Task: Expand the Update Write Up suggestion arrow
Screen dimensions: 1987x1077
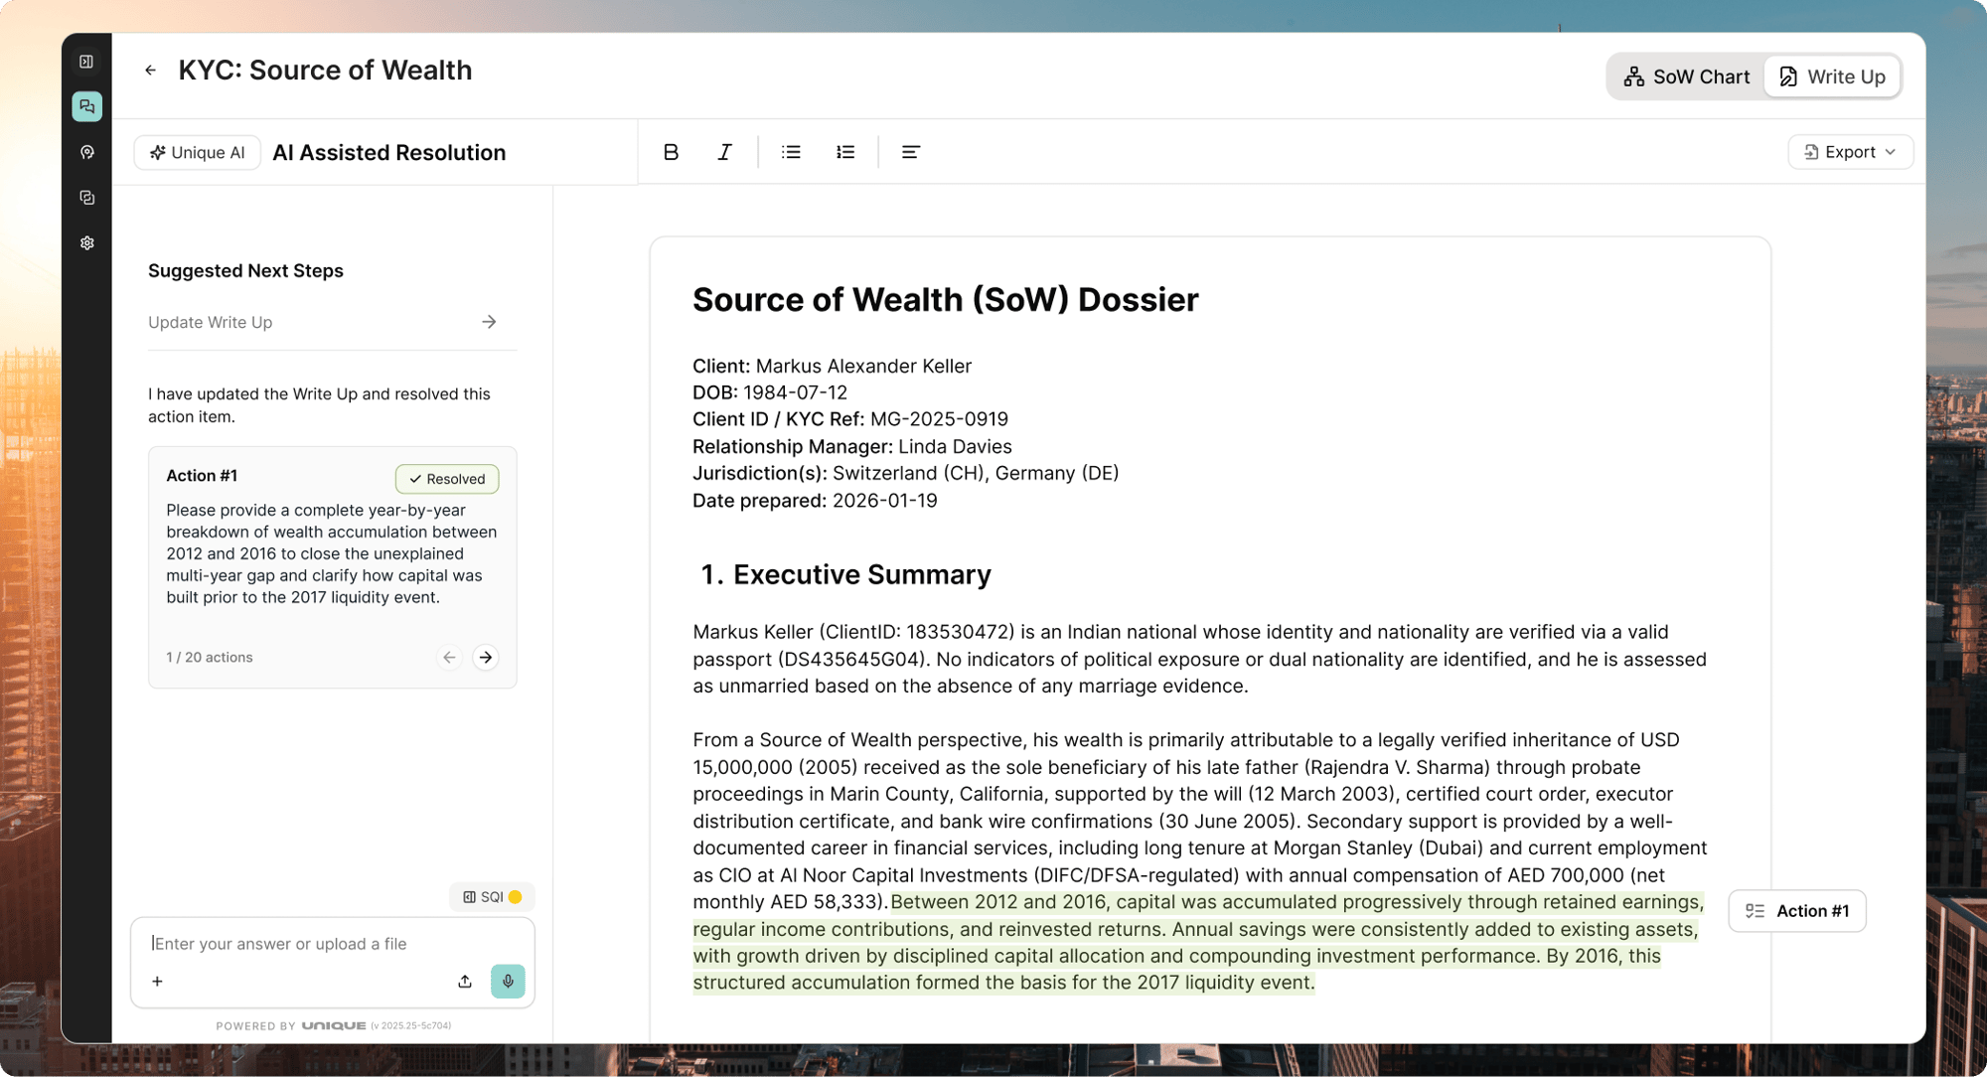Action: [490, 322]
